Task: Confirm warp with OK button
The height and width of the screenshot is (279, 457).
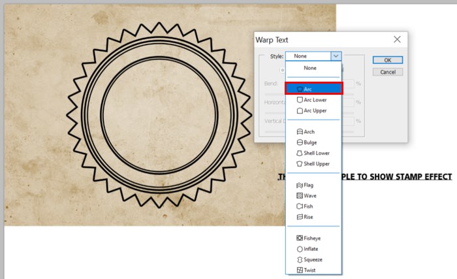Action: 388,60
